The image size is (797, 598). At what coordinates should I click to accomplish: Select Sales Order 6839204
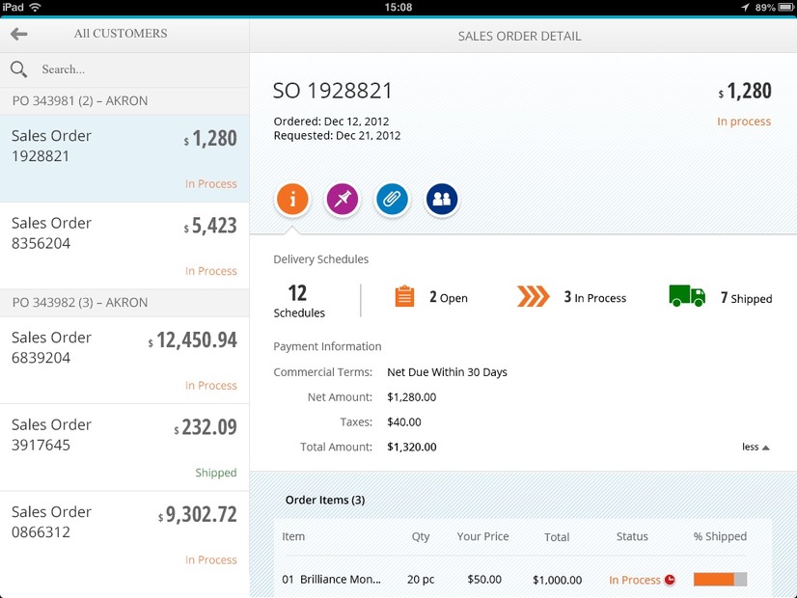click(x=124, y=360)
